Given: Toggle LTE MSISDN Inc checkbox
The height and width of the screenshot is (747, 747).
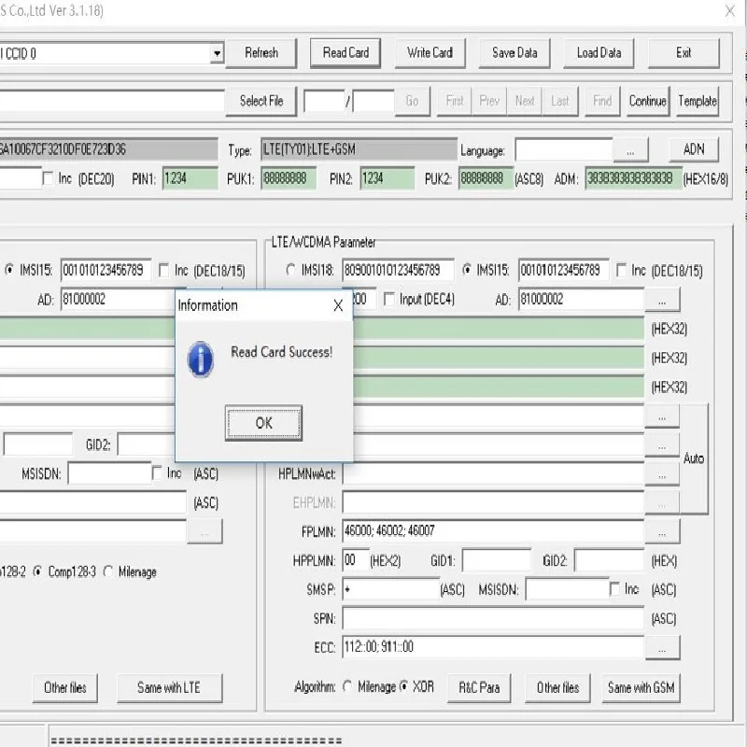Looking at the screenshot, I should [x=615, y=589].
